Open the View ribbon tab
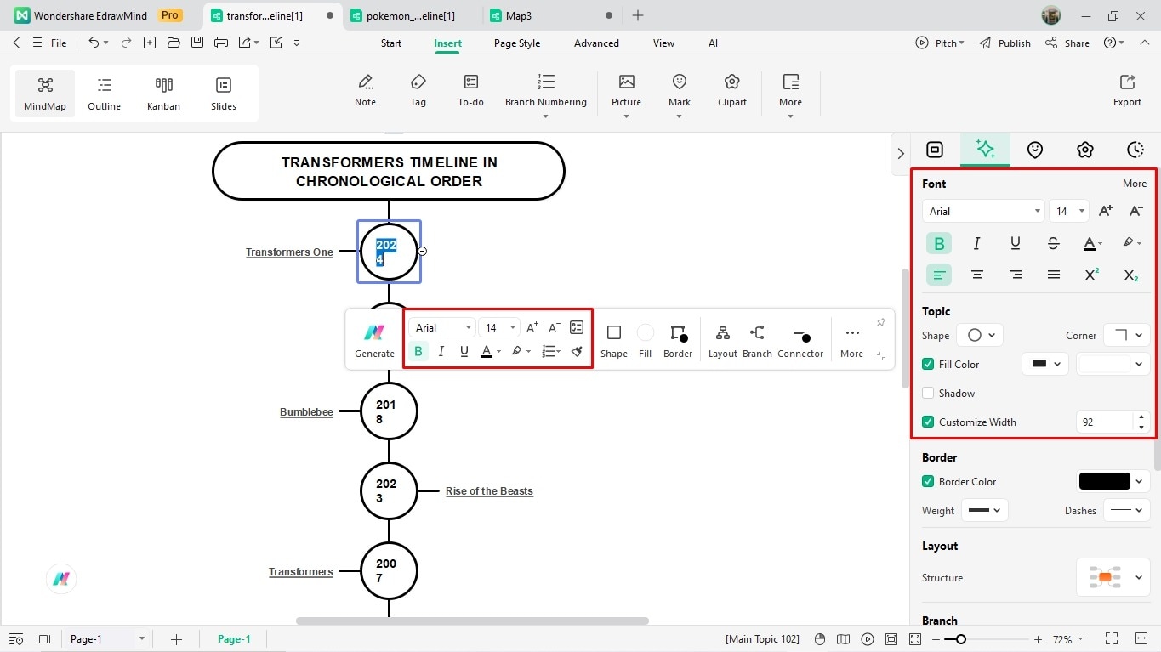This screenshot has height=652, width=1161. pos(663,43)
